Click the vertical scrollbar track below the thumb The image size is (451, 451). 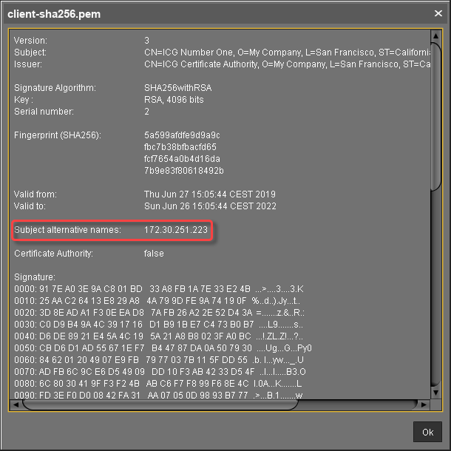435,296
